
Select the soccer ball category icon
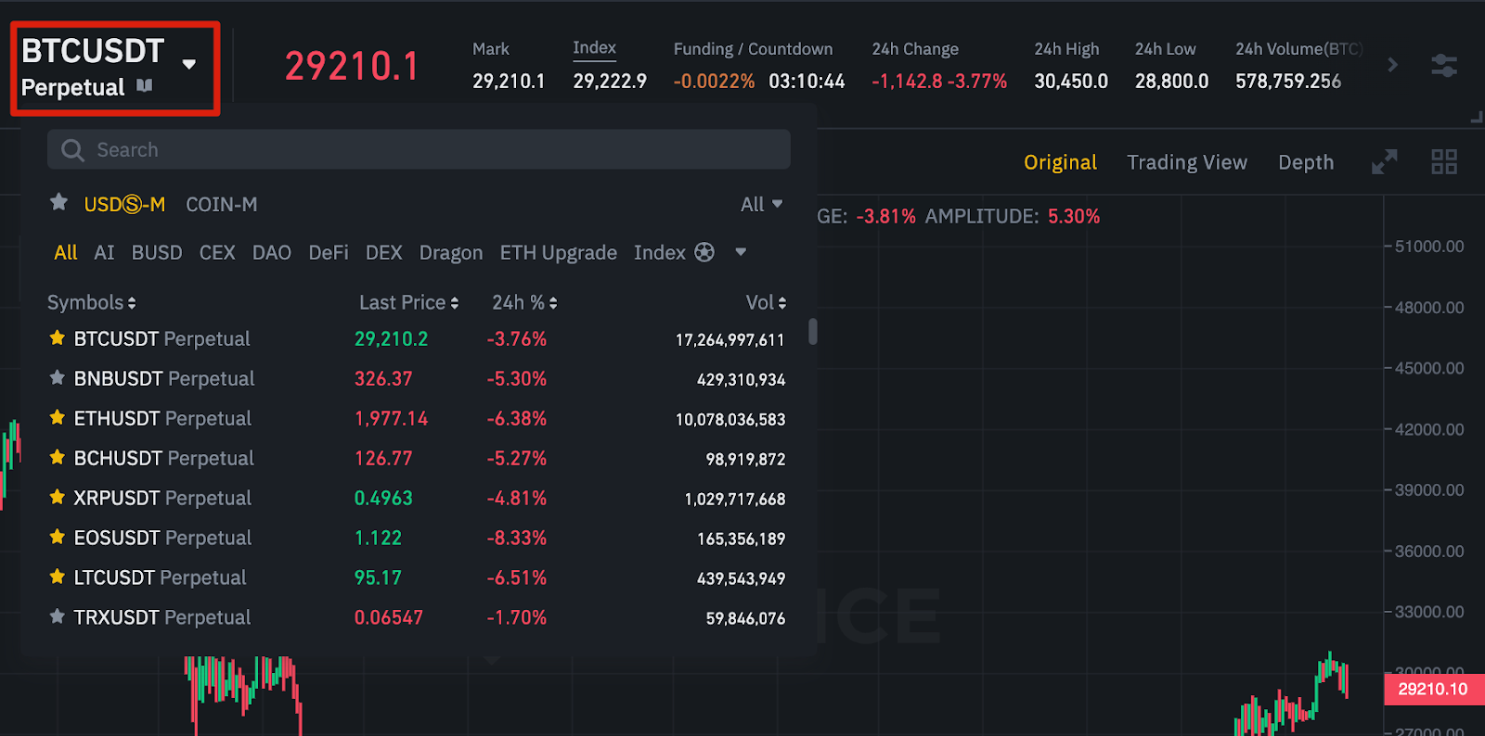pyautogui.click(x=704, y=252)
